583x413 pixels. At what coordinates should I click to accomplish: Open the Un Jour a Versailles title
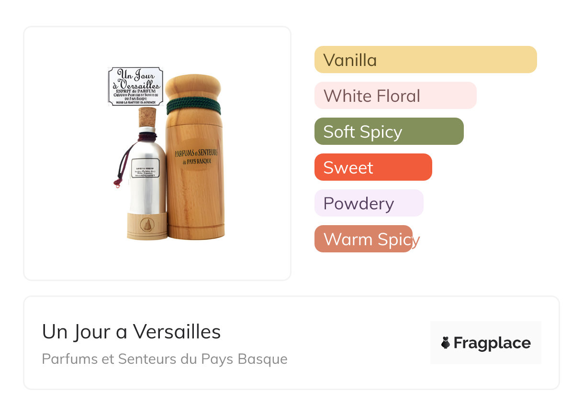[x=131, y=331]
